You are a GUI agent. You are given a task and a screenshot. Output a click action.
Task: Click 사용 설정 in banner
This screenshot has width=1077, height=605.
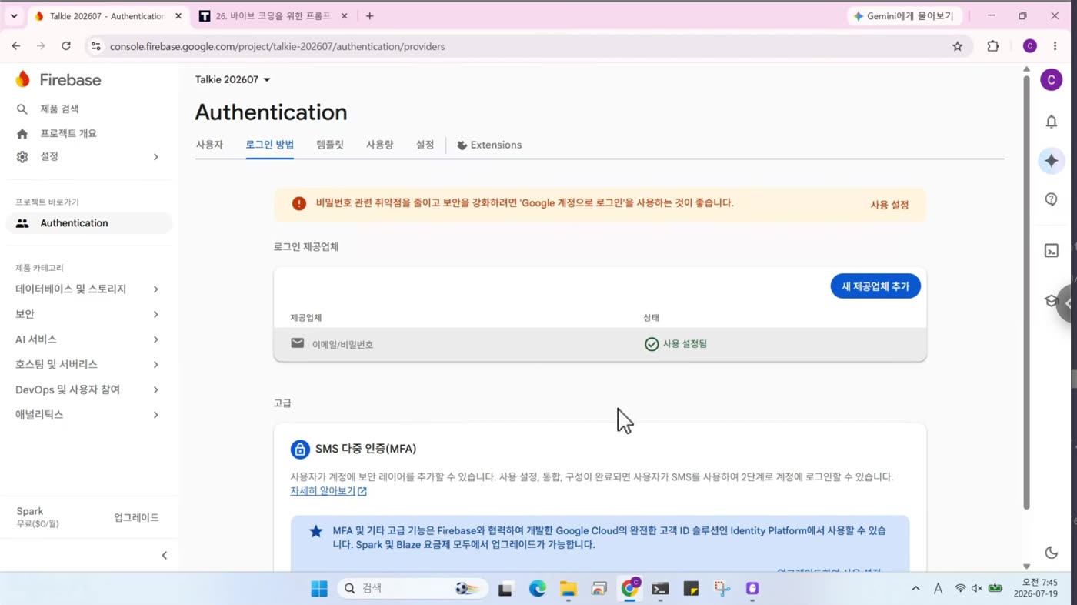pyautogui.click(x=889, y=205)
